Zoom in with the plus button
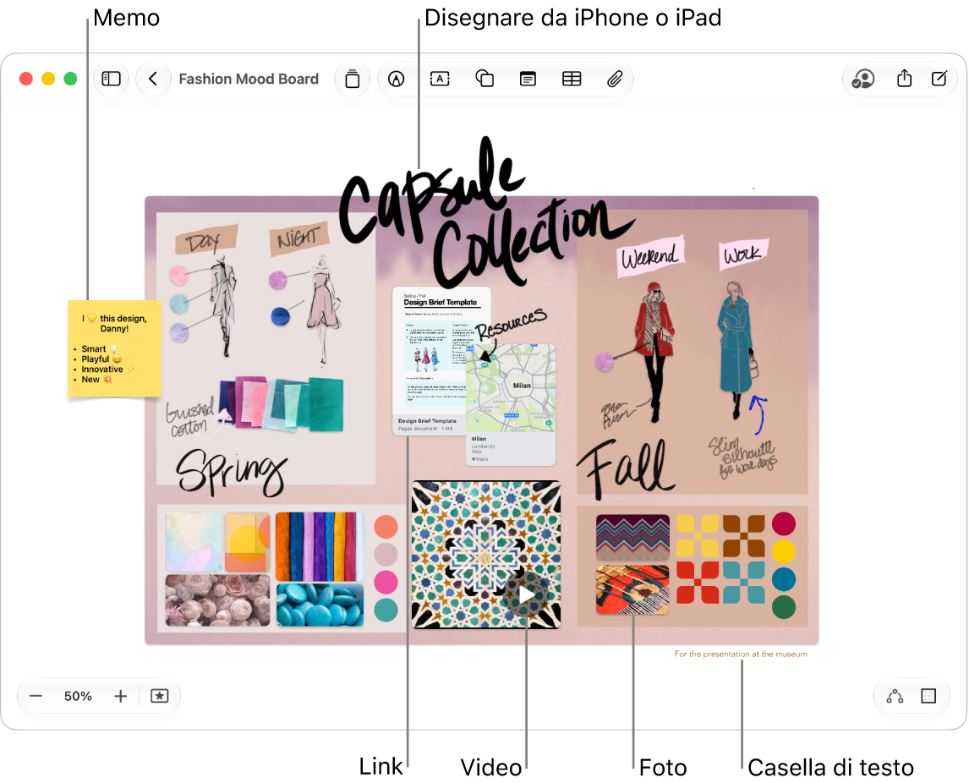969x783 pixels. 121,697
